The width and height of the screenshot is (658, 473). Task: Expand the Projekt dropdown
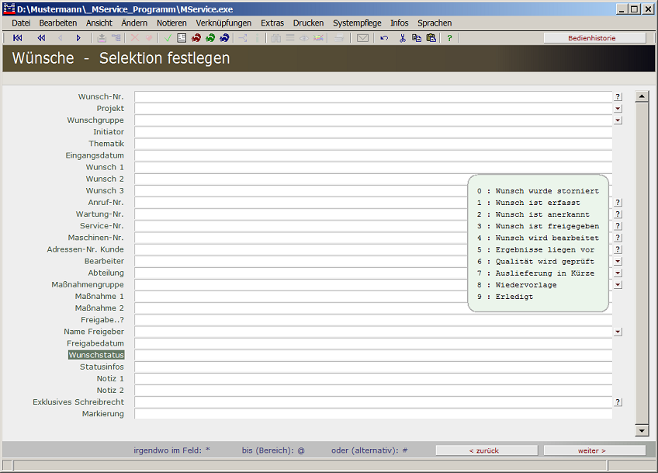coord(618,109)
